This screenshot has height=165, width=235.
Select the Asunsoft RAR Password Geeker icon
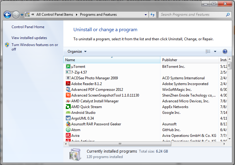[68, 124]
